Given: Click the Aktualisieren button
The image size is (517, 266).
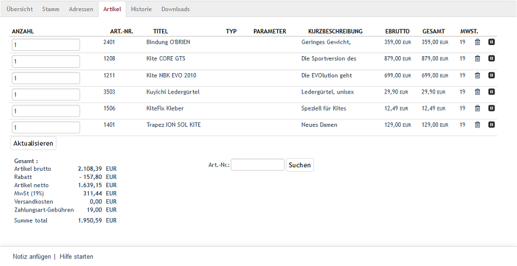Looking at the screenshot, I should coord(33,143).
